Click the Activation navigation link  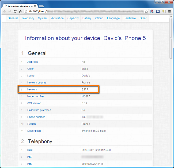click(57, 18)
